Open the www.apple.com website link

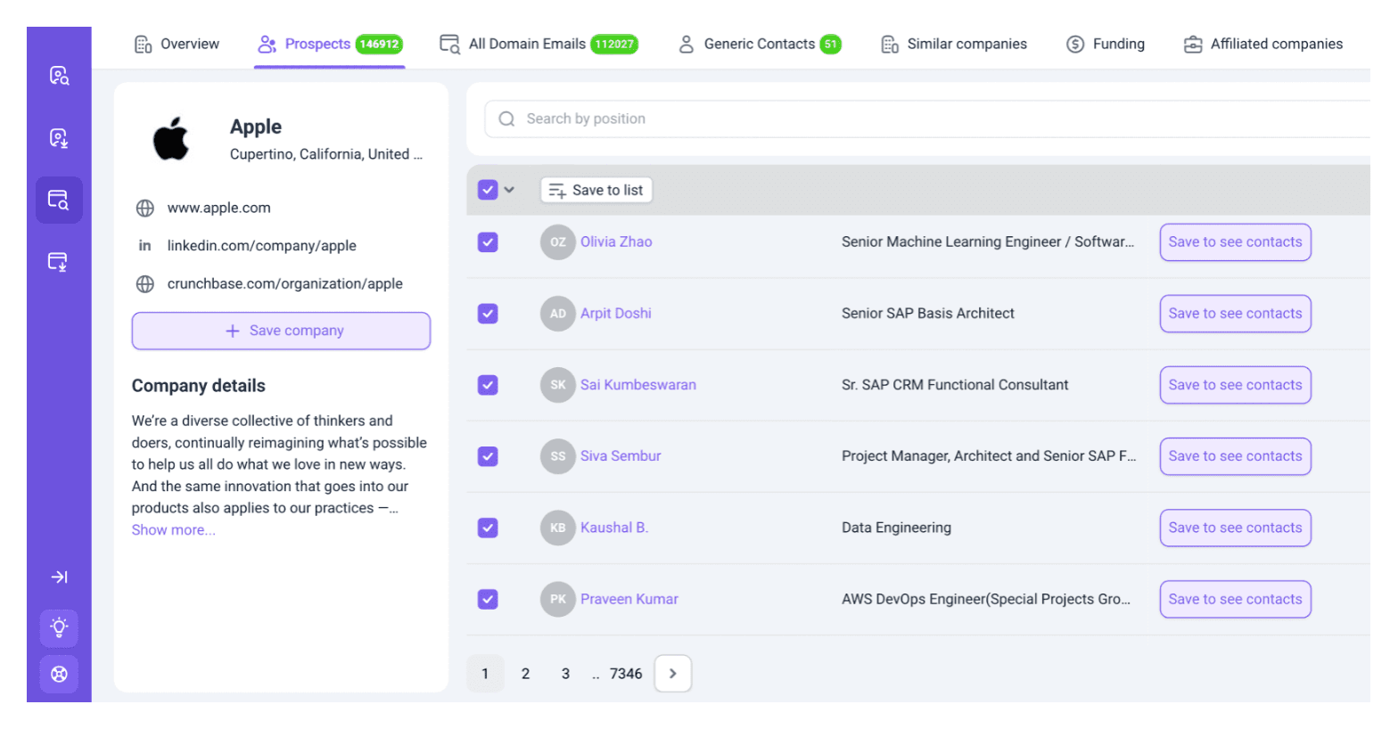click(x=219, y=208)
